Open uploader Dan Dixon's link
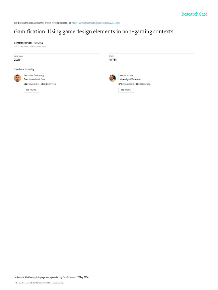The width and height of the screenshot is (218, 290). click(68, 277)
